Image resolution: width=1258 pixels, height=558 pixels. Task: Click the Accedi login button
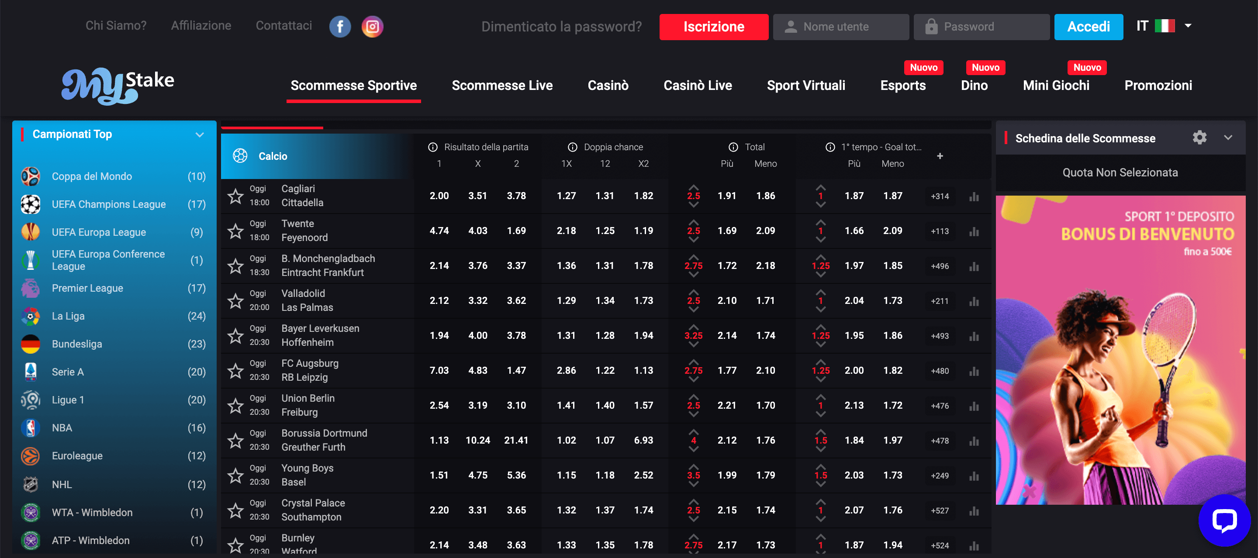pos(1089,27)
